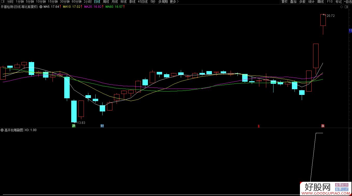Open the 高开抢筹副图 sub-chart dropdown
352x196 pixels.
pyautogui.click(x=2, y=130)
